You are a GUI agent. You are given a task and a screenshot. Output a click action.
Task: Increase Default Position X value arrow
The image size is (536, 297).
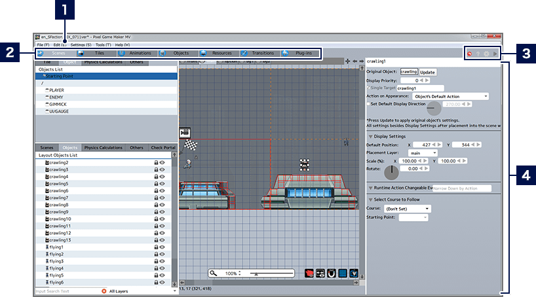[x=439, y=145]
